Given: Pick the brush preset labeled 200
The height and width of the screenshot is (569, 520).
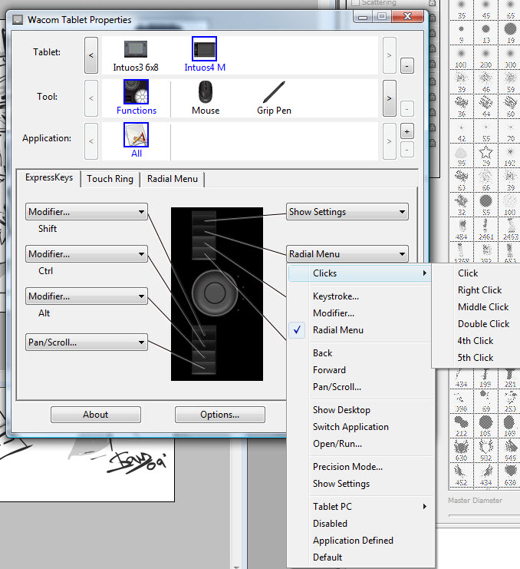Looking at the screenshot, I should [485, 57].
